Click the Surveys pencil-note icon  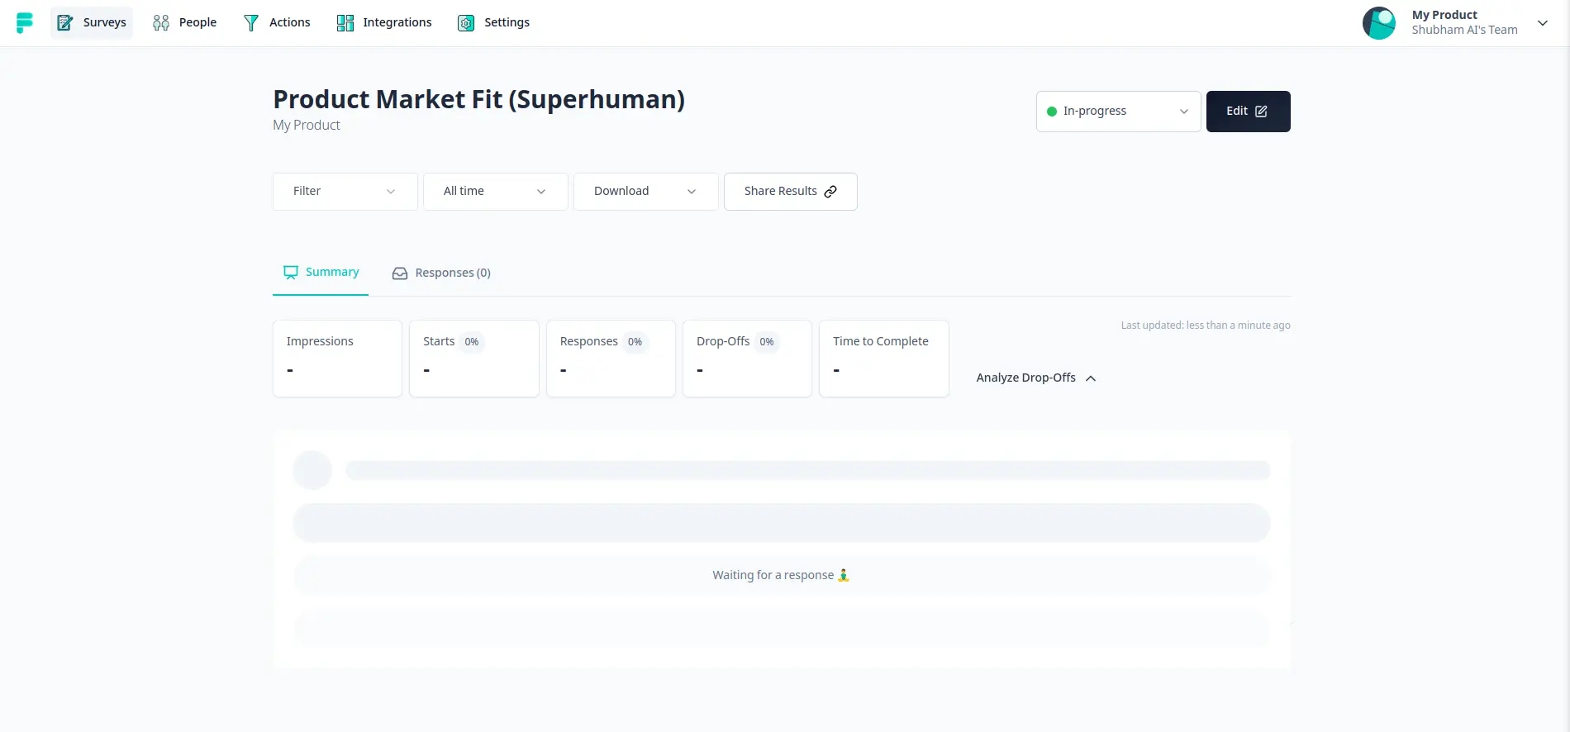[65, 23]
